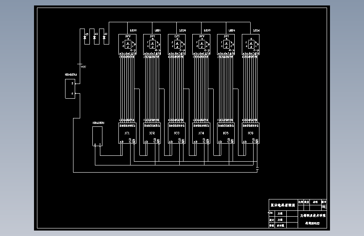This screenshot has width=364, height=236.
Task: Select the IC1 chip block
Action: (128, 133)
